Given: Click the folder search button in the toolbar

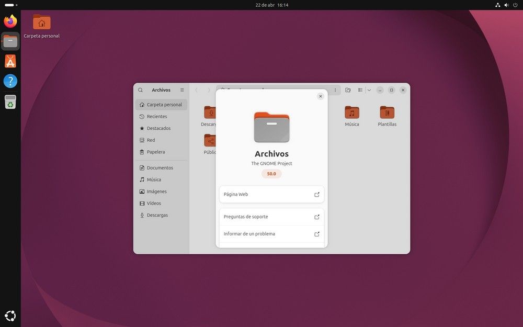Looking at the screenshot, I should coord(348,90).
